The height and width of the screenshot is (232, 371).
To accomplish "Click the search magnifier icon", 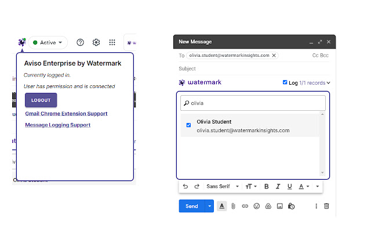I will pos(187,103).
